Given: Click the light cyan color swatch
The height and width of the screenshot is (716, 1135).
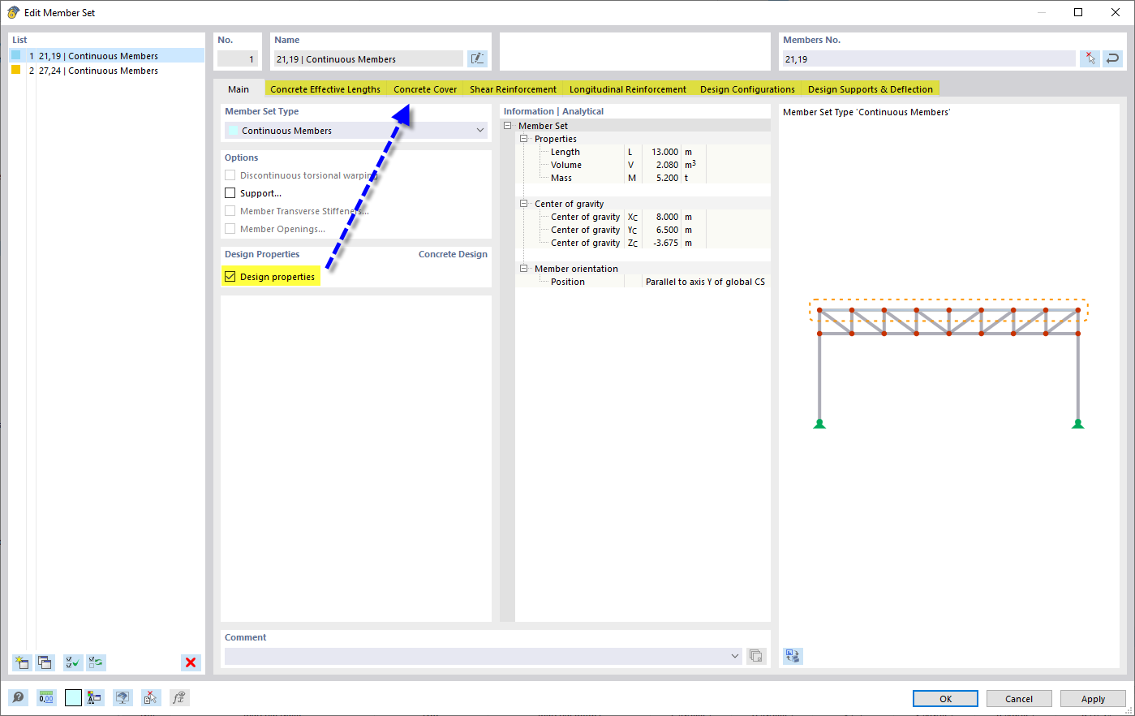Looking at the screenshot, I should click(73, 697).
